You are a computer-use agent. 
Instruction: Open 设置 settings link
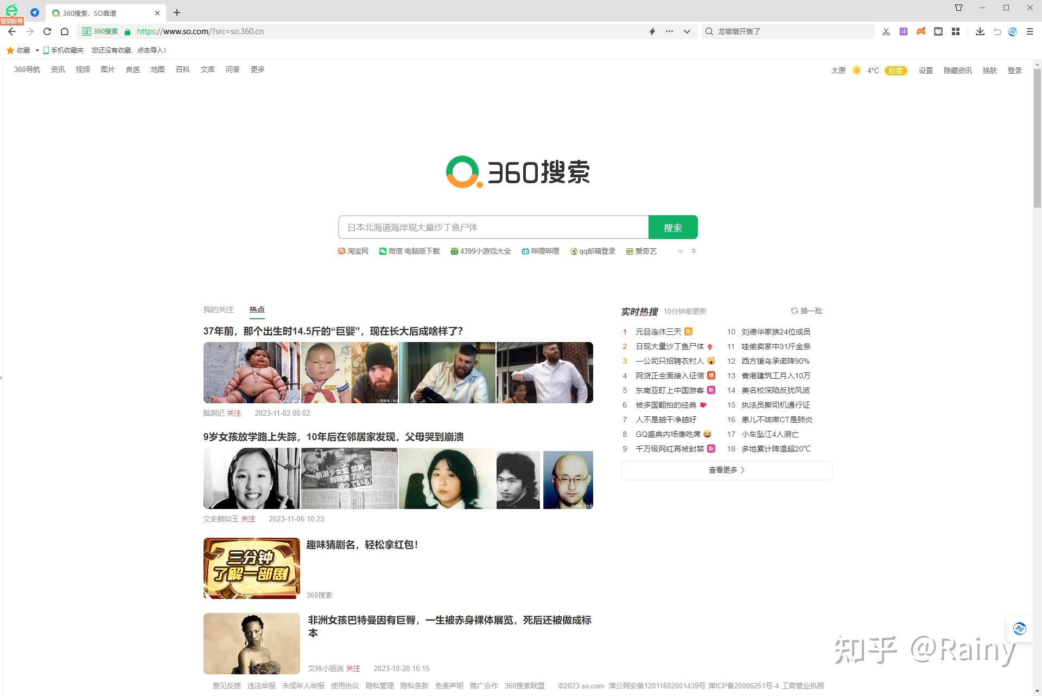925,70
